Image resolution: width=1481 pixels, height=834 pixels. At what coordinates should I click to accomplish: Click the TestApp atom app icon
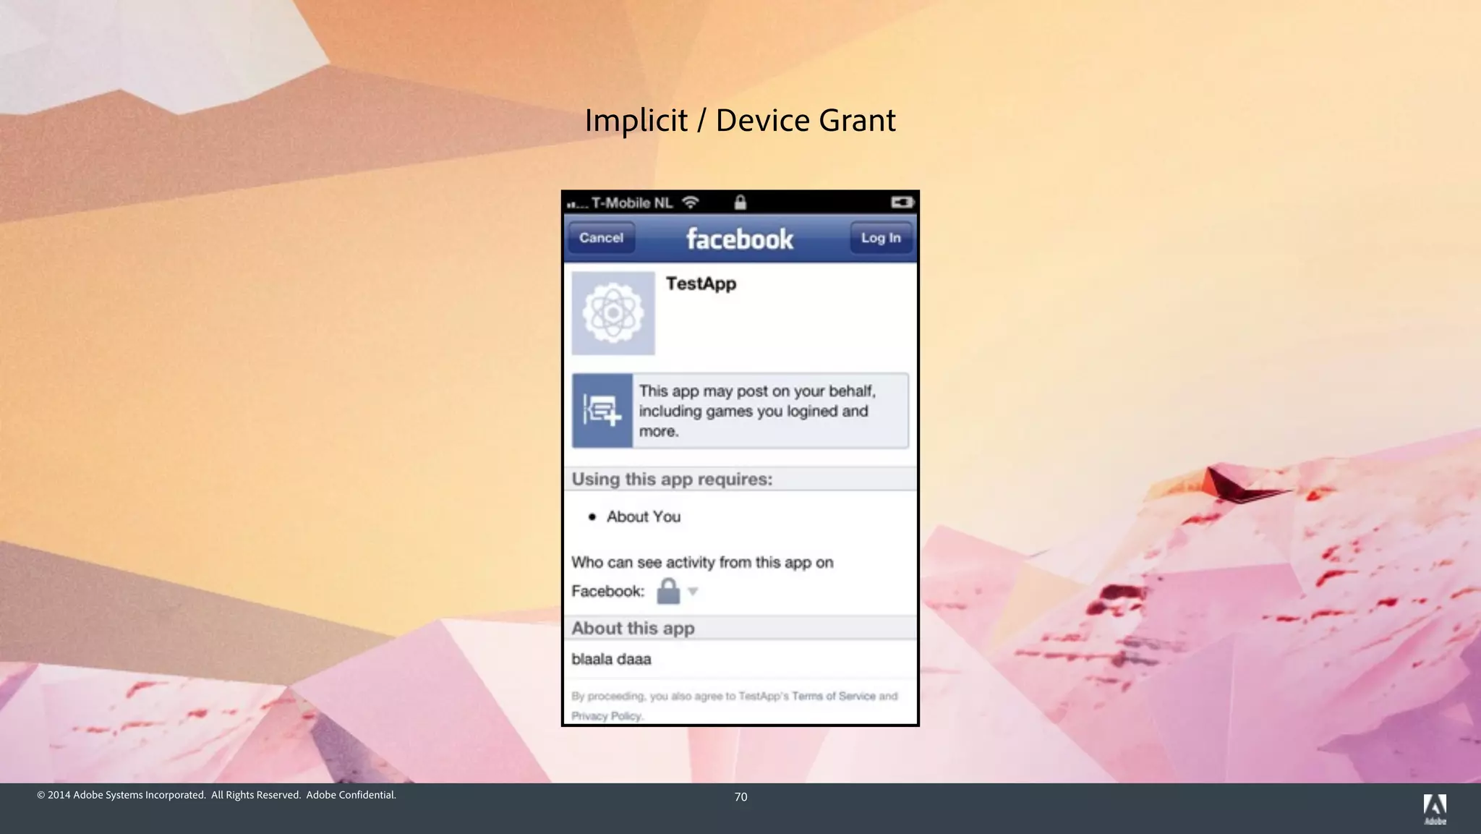click(613, 313)
